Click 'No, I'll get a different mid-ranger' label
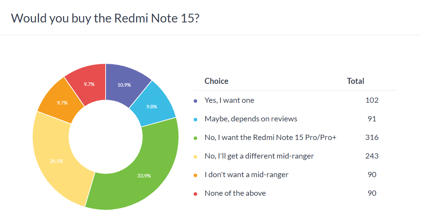Screen dimensions: 421x221 (x=259, y=156)
